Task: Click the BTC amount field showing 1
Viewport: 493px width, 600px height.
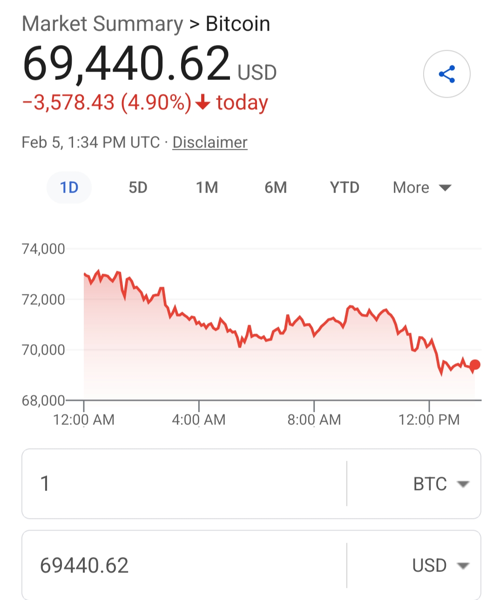Action: 184,484
